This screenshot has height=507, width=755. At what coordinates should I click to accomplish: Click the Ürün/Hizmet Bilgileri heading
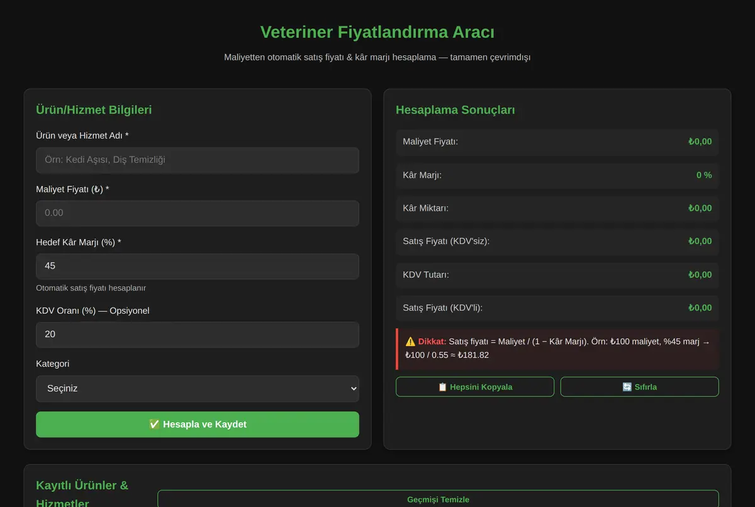(94, 110)
